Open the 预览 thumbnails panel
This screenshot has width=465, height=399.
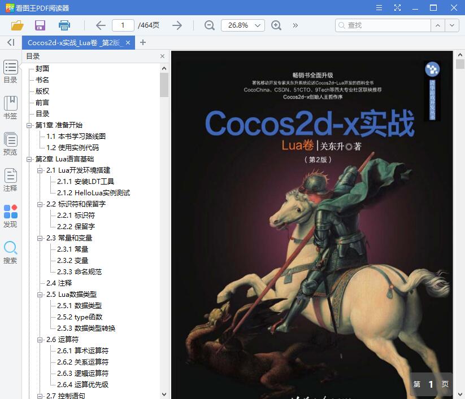(x=10, y=144)
